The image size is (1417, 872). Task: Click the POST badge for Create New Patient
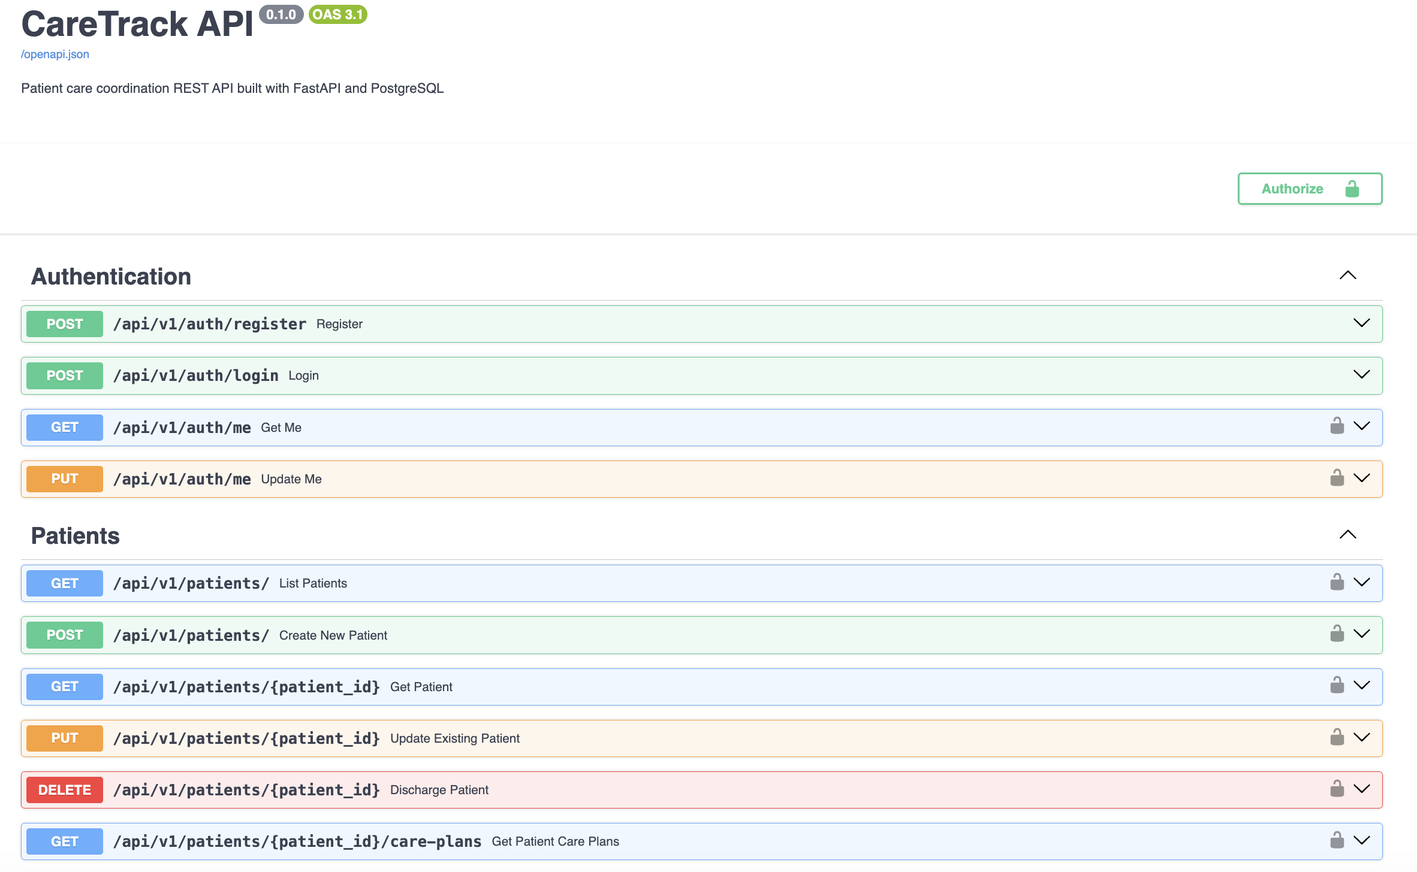65,635
